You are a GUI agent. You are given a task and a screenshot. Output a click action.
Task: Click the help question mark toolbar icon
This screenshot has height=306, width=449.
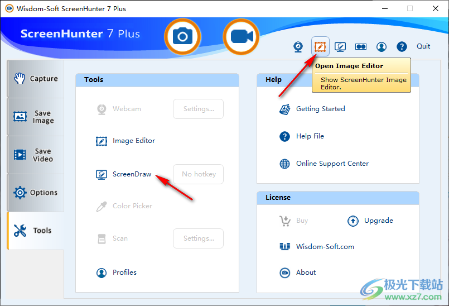(x=402, y=46)
